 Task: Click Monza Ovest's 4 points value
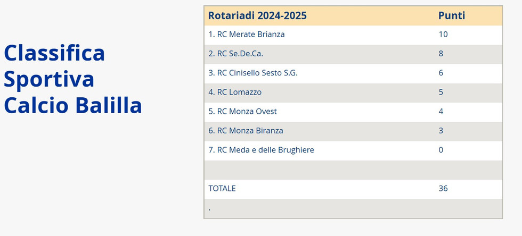click(x=441, y=112)
